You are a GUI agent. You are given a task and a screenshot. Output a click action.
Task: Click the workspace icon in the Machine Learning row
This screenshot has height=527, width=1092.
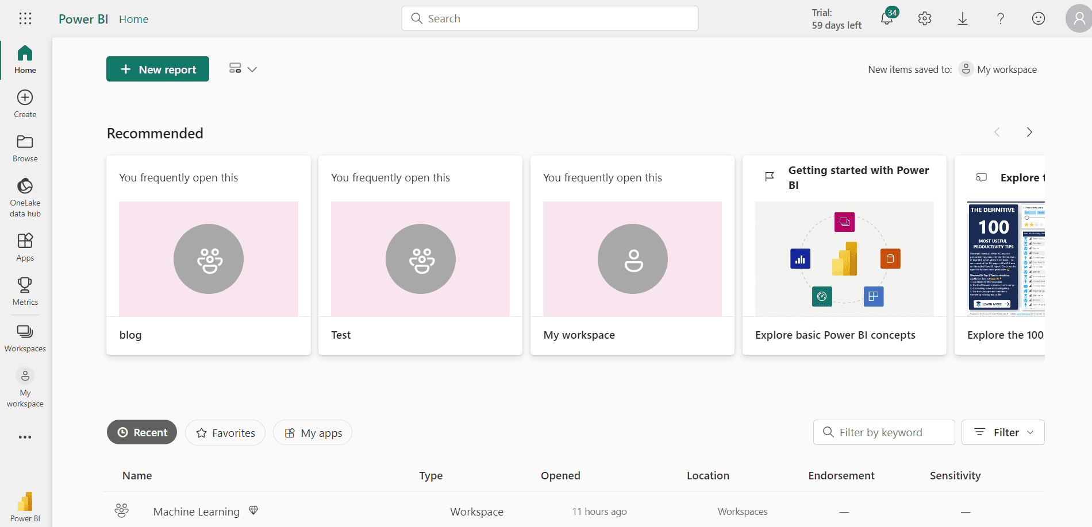click(122, 510)
